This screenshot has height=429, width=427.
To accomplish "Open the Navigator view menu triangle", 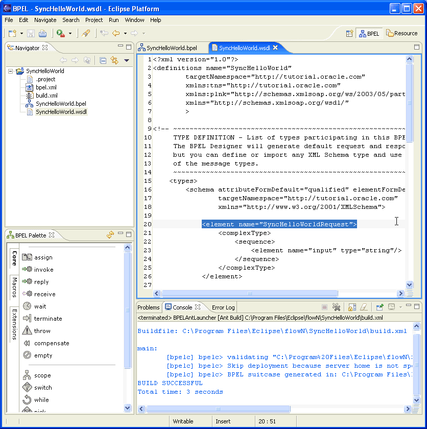I will click(126, 60).
